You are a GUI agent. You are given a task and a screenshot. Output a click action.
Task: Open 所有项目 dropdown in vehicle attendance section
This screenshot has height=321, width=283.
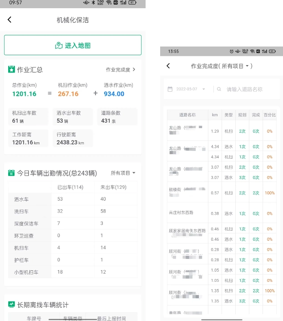tap(123, 173)
